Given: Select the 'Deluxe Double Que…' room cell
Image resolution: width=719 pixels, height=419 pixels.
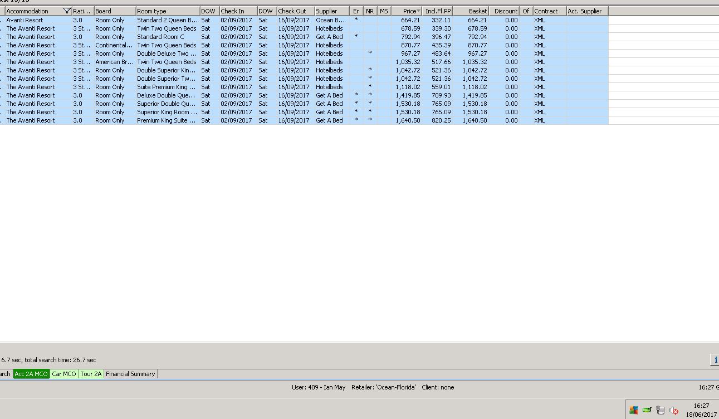Looking at the screenshot, I should pos(168,95).
